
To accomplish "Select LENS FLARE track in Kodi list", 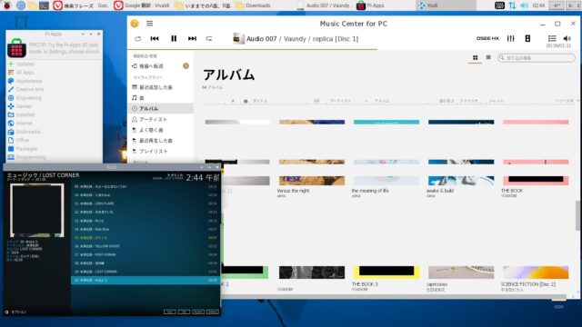I will click(145, 203).
